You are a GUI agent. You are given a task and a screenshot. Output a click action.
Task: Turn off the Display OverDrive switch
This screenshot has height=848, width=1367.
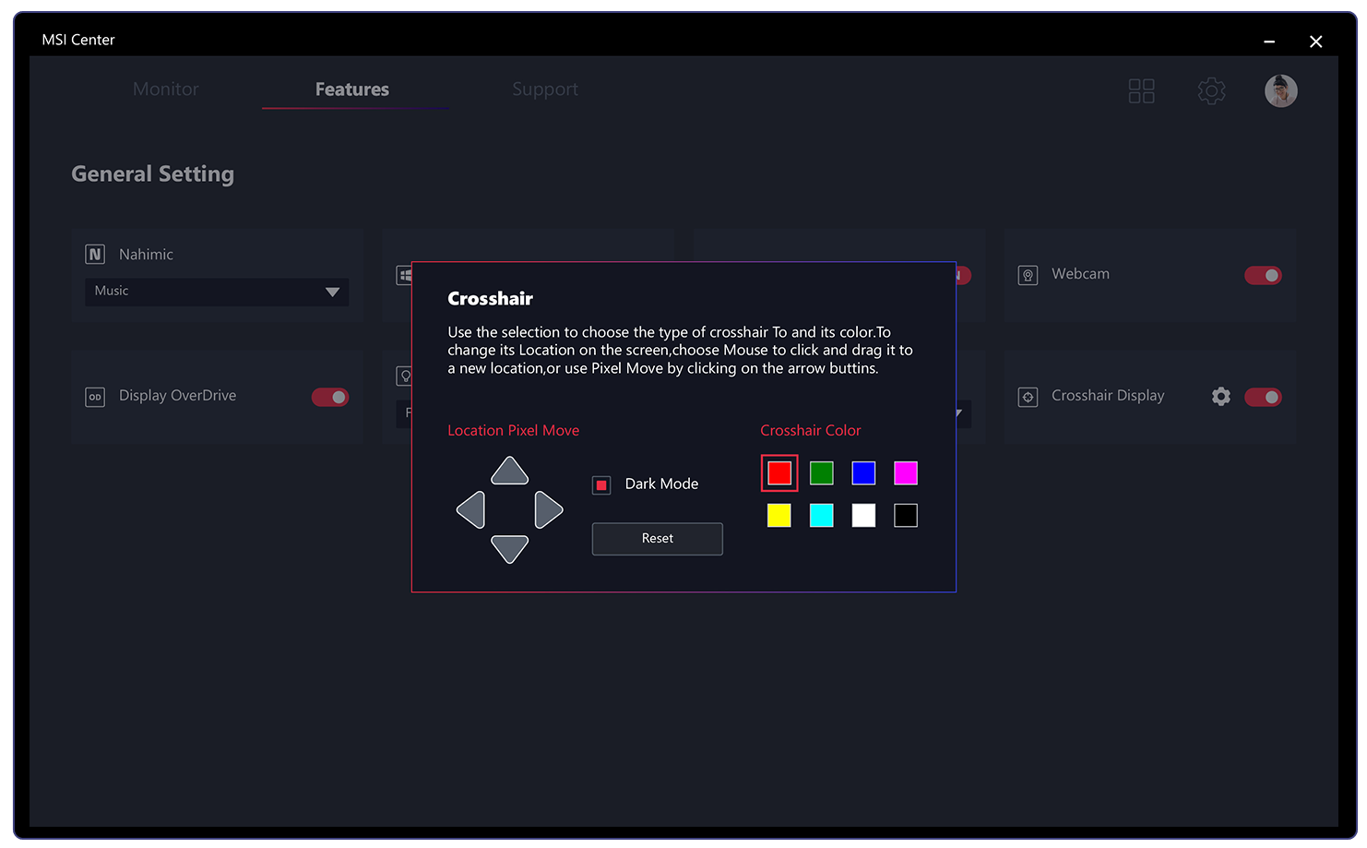330,397
